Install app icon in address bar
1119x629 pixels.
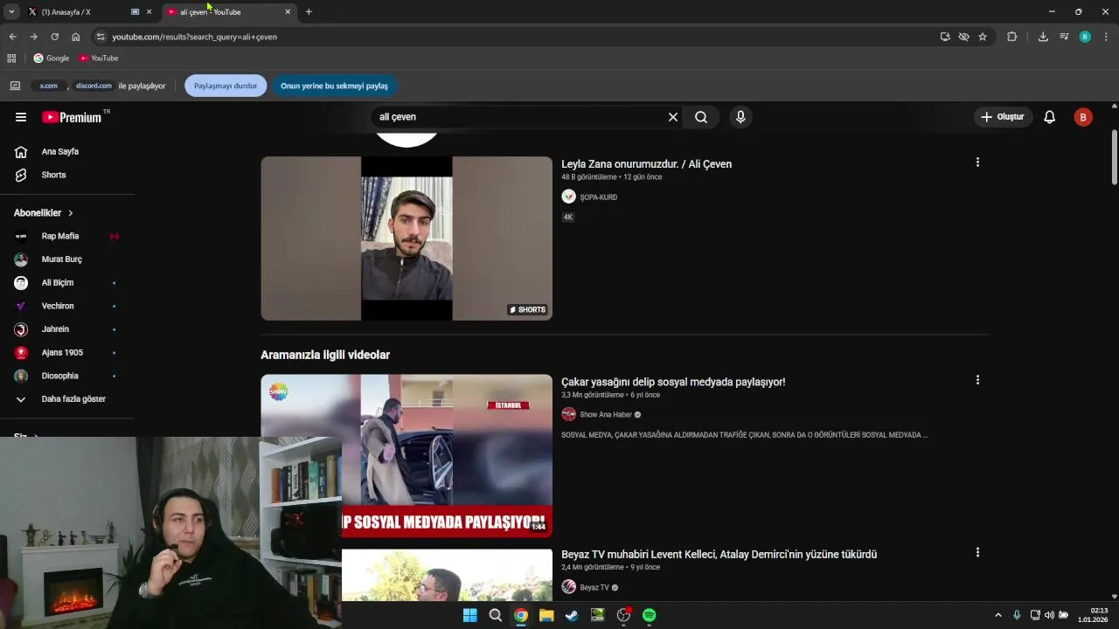[x=945, y=37]
